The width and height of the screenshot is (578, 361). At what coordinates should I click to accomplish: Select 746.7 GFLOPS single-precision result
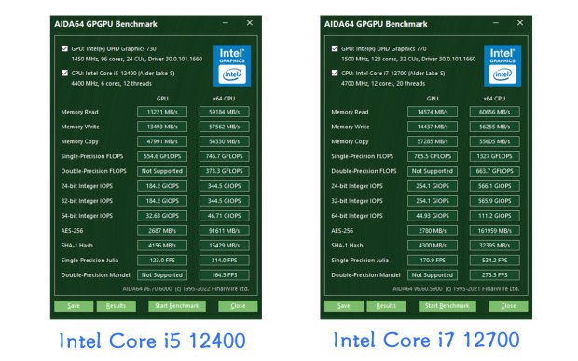coord(224,156)
